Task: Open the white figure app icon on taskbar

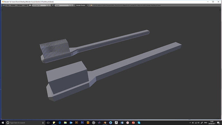Action: pyautogui.click(x=116, y=123)
